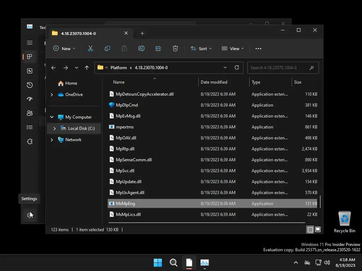Open Task Manager Settings gear icon
Screen dimensions: 362x271
click(30, 215)
